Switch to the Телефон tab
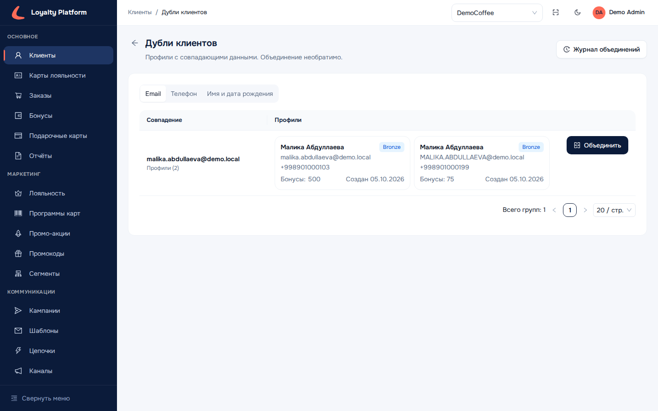Viewport: 658px width, 411px height. pos(184,94)
